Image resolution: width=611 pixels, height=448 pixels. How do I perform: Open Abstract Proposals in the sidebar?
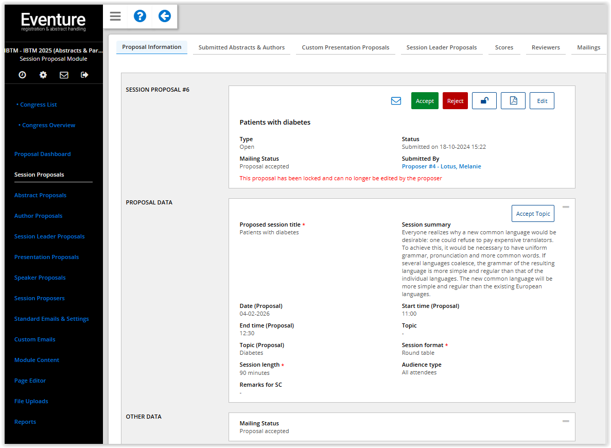pyautogui.click(x=40, y=195)
